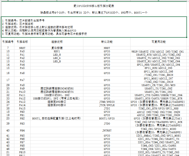Select the 默认功能 header cell
Viewport: 189px width, 156px height.
(107, 42)
